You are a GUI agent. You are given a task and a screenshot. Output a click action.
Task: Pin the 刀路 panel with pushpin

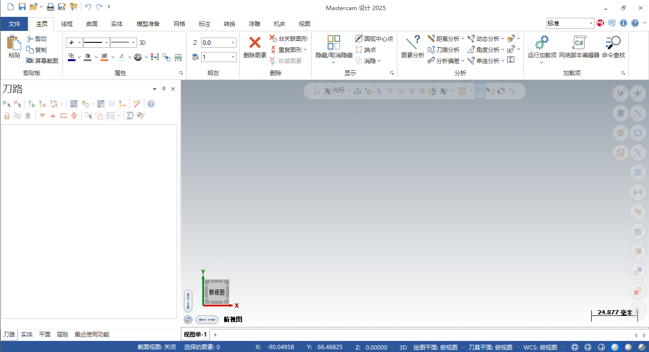pos(164,89)
